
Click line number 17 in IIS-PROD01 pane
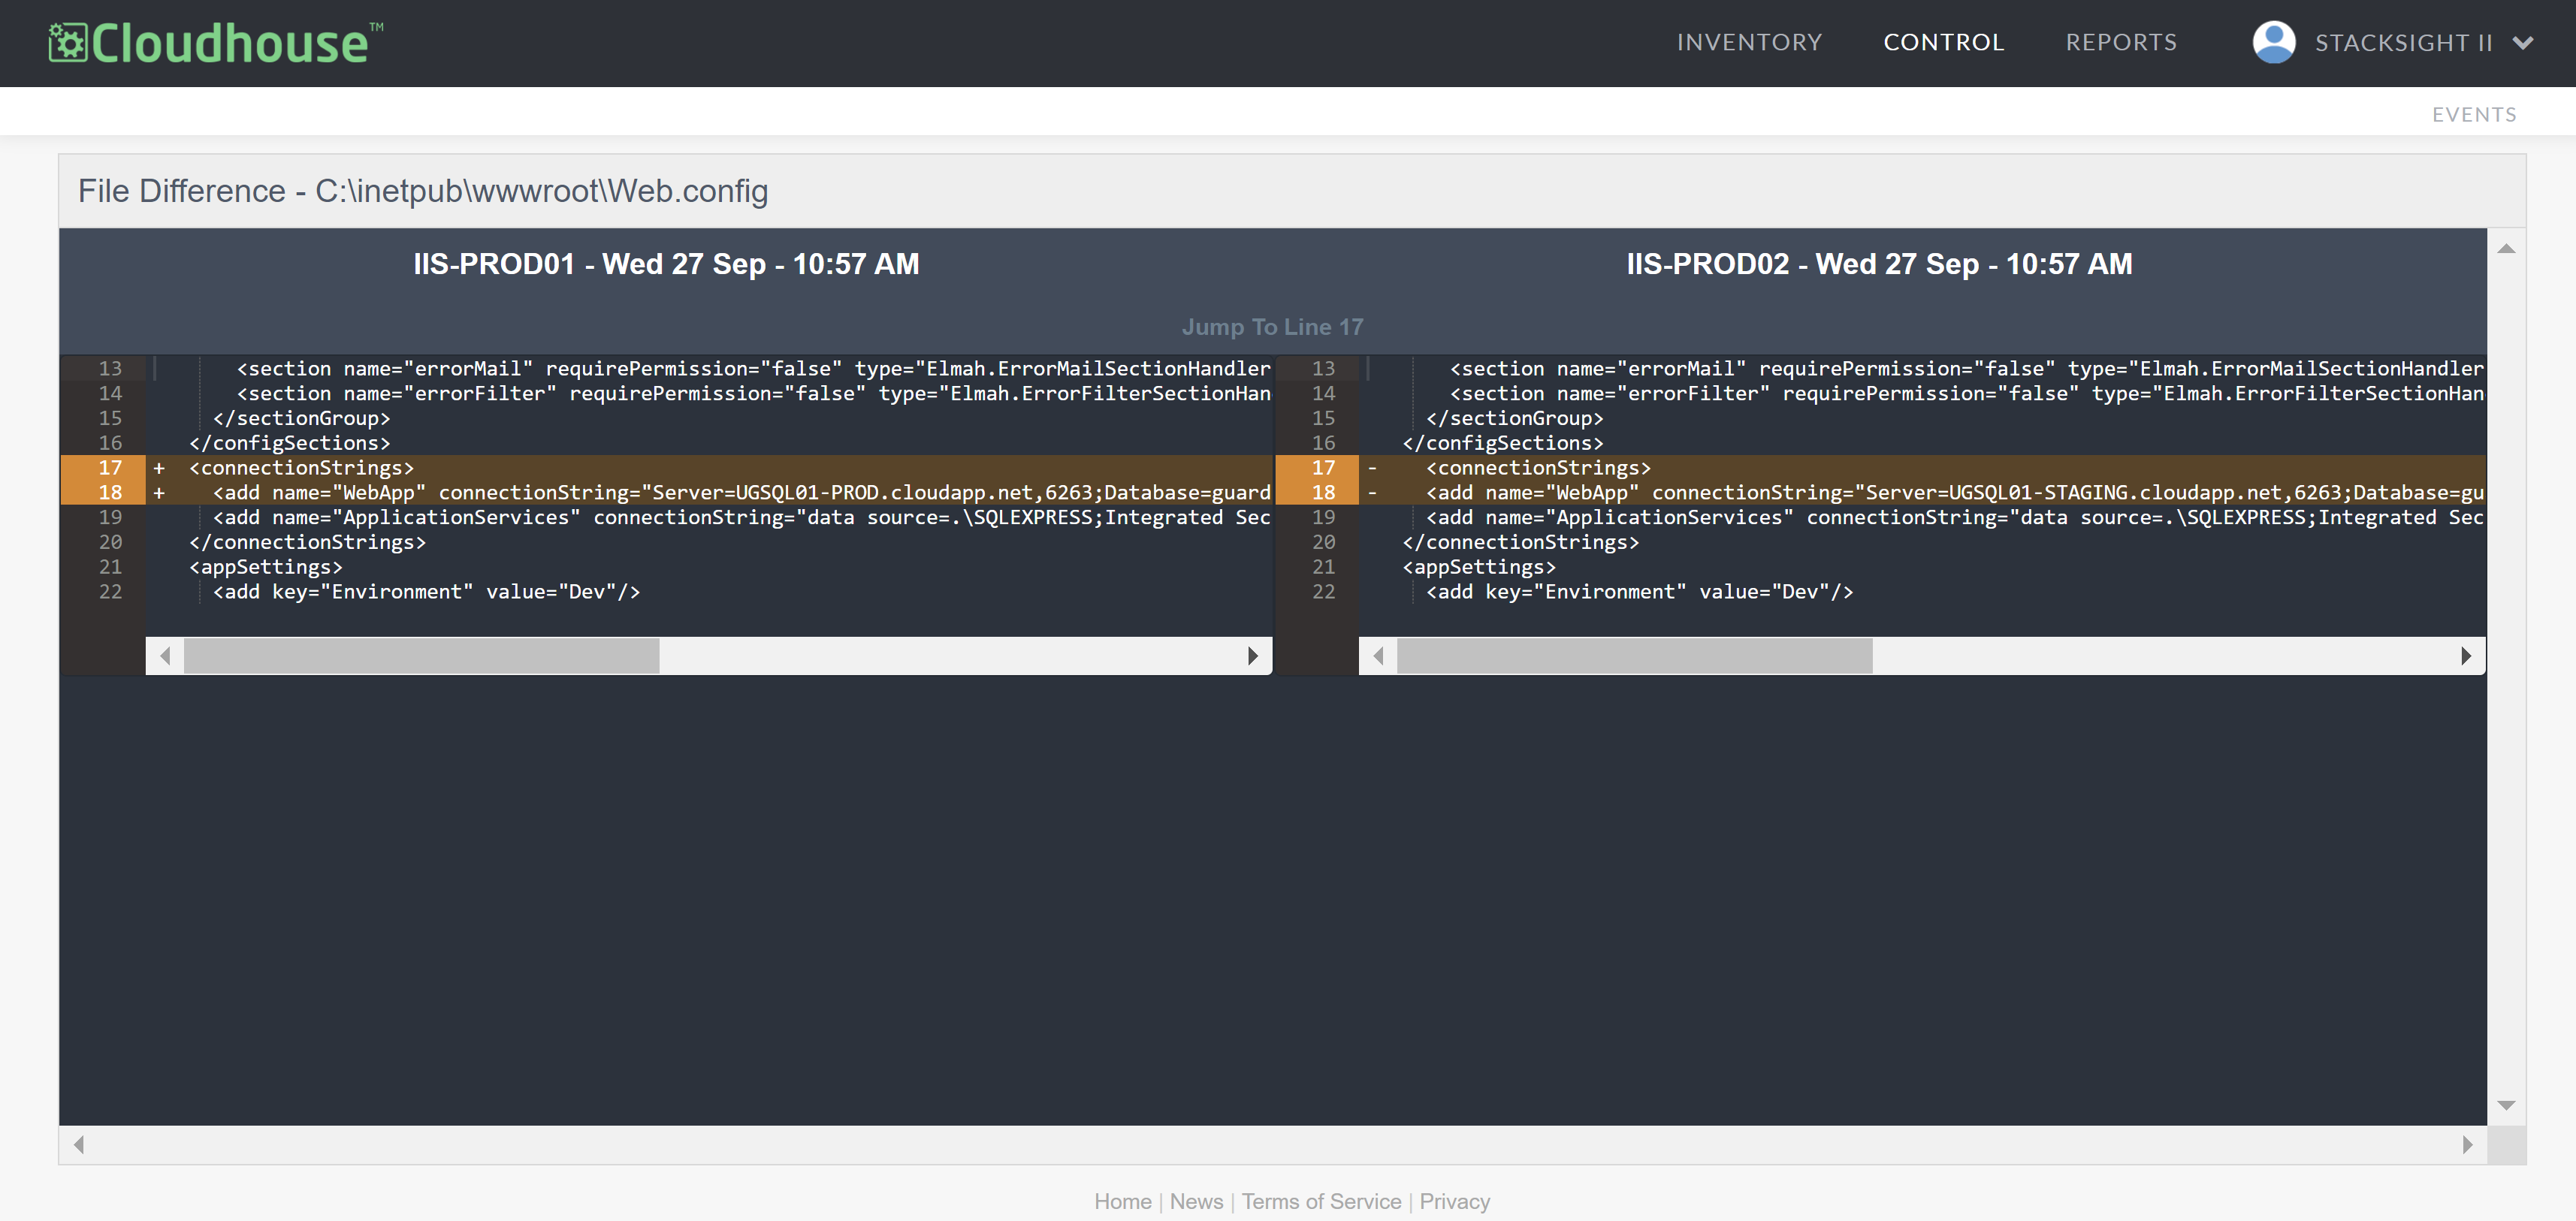[110, 468]
